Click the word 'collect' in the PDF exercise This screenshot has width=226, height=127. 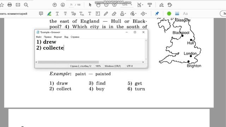pyautogui.click(x=64, y=89)
